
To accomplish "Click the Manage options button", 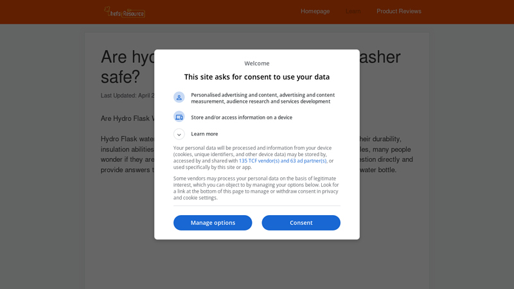I will [x=213, y=223].
